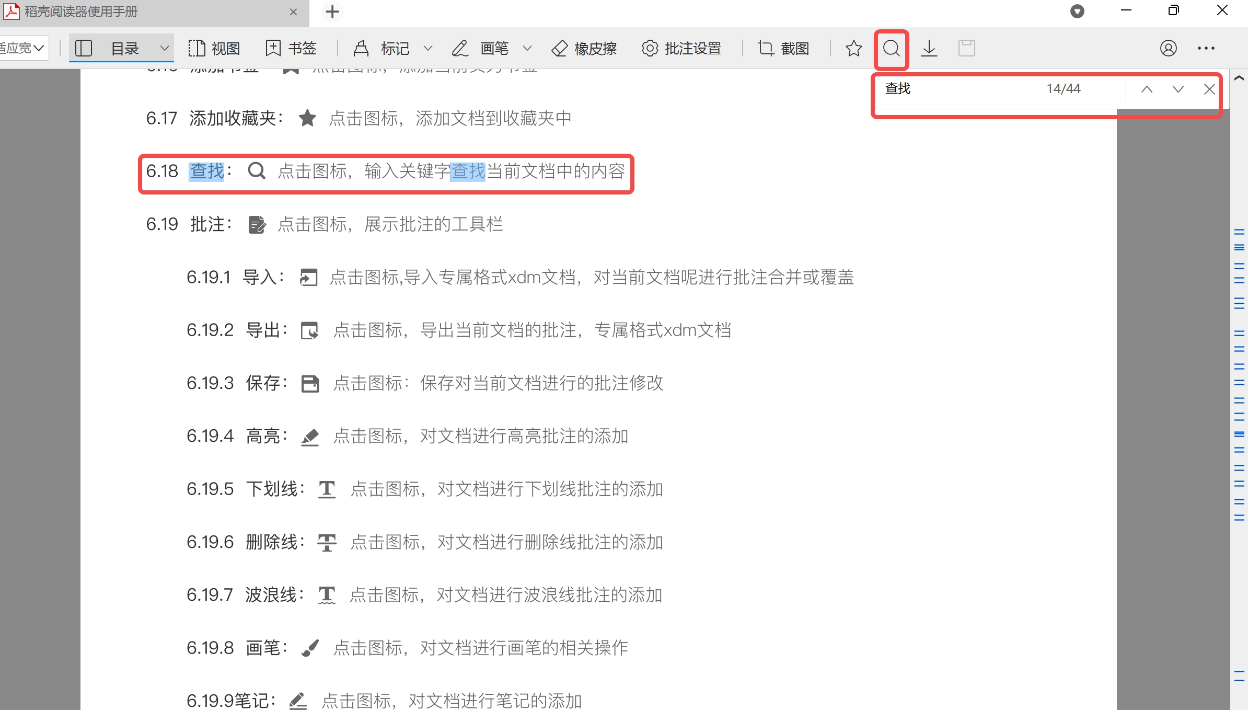Click text 添加文档到收藏夹中
The width and height of the screenshot is (1248, 710).
click(x=494, y=119)
